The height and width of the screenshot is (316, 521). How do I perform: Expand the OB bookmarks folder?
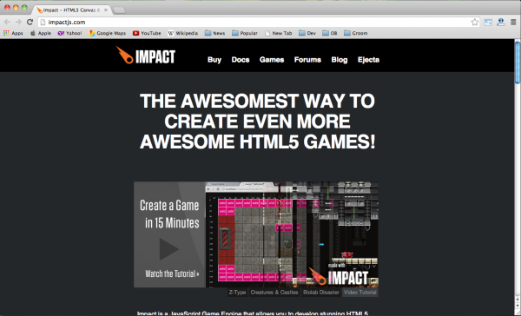(330, 33)
